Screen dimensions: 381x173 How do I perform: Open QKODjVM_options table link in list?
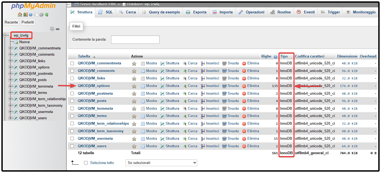point(94,86)
